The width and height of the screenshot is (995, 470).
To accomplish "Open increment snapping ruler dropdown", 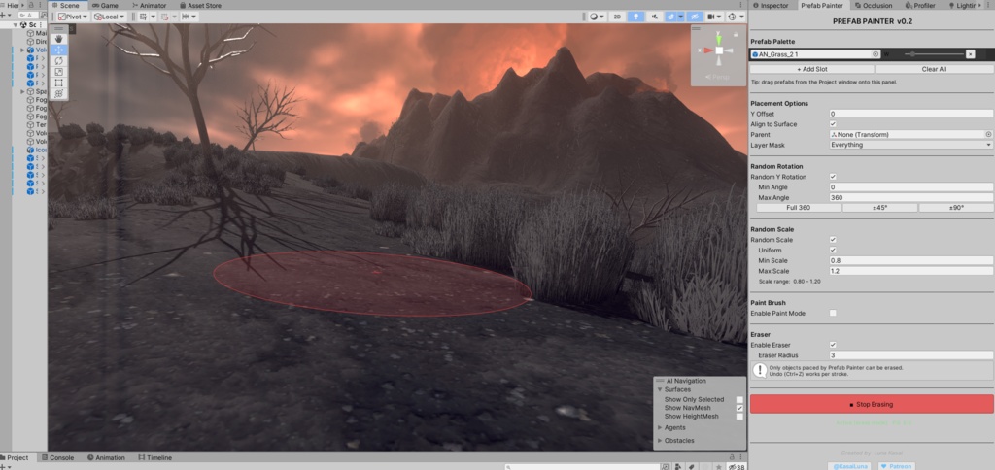I will click(189, 17).
